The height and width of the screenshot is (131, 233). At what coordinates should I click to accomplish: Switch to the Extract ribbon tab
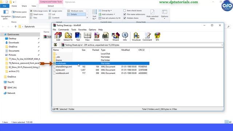(x=51, y=6)
